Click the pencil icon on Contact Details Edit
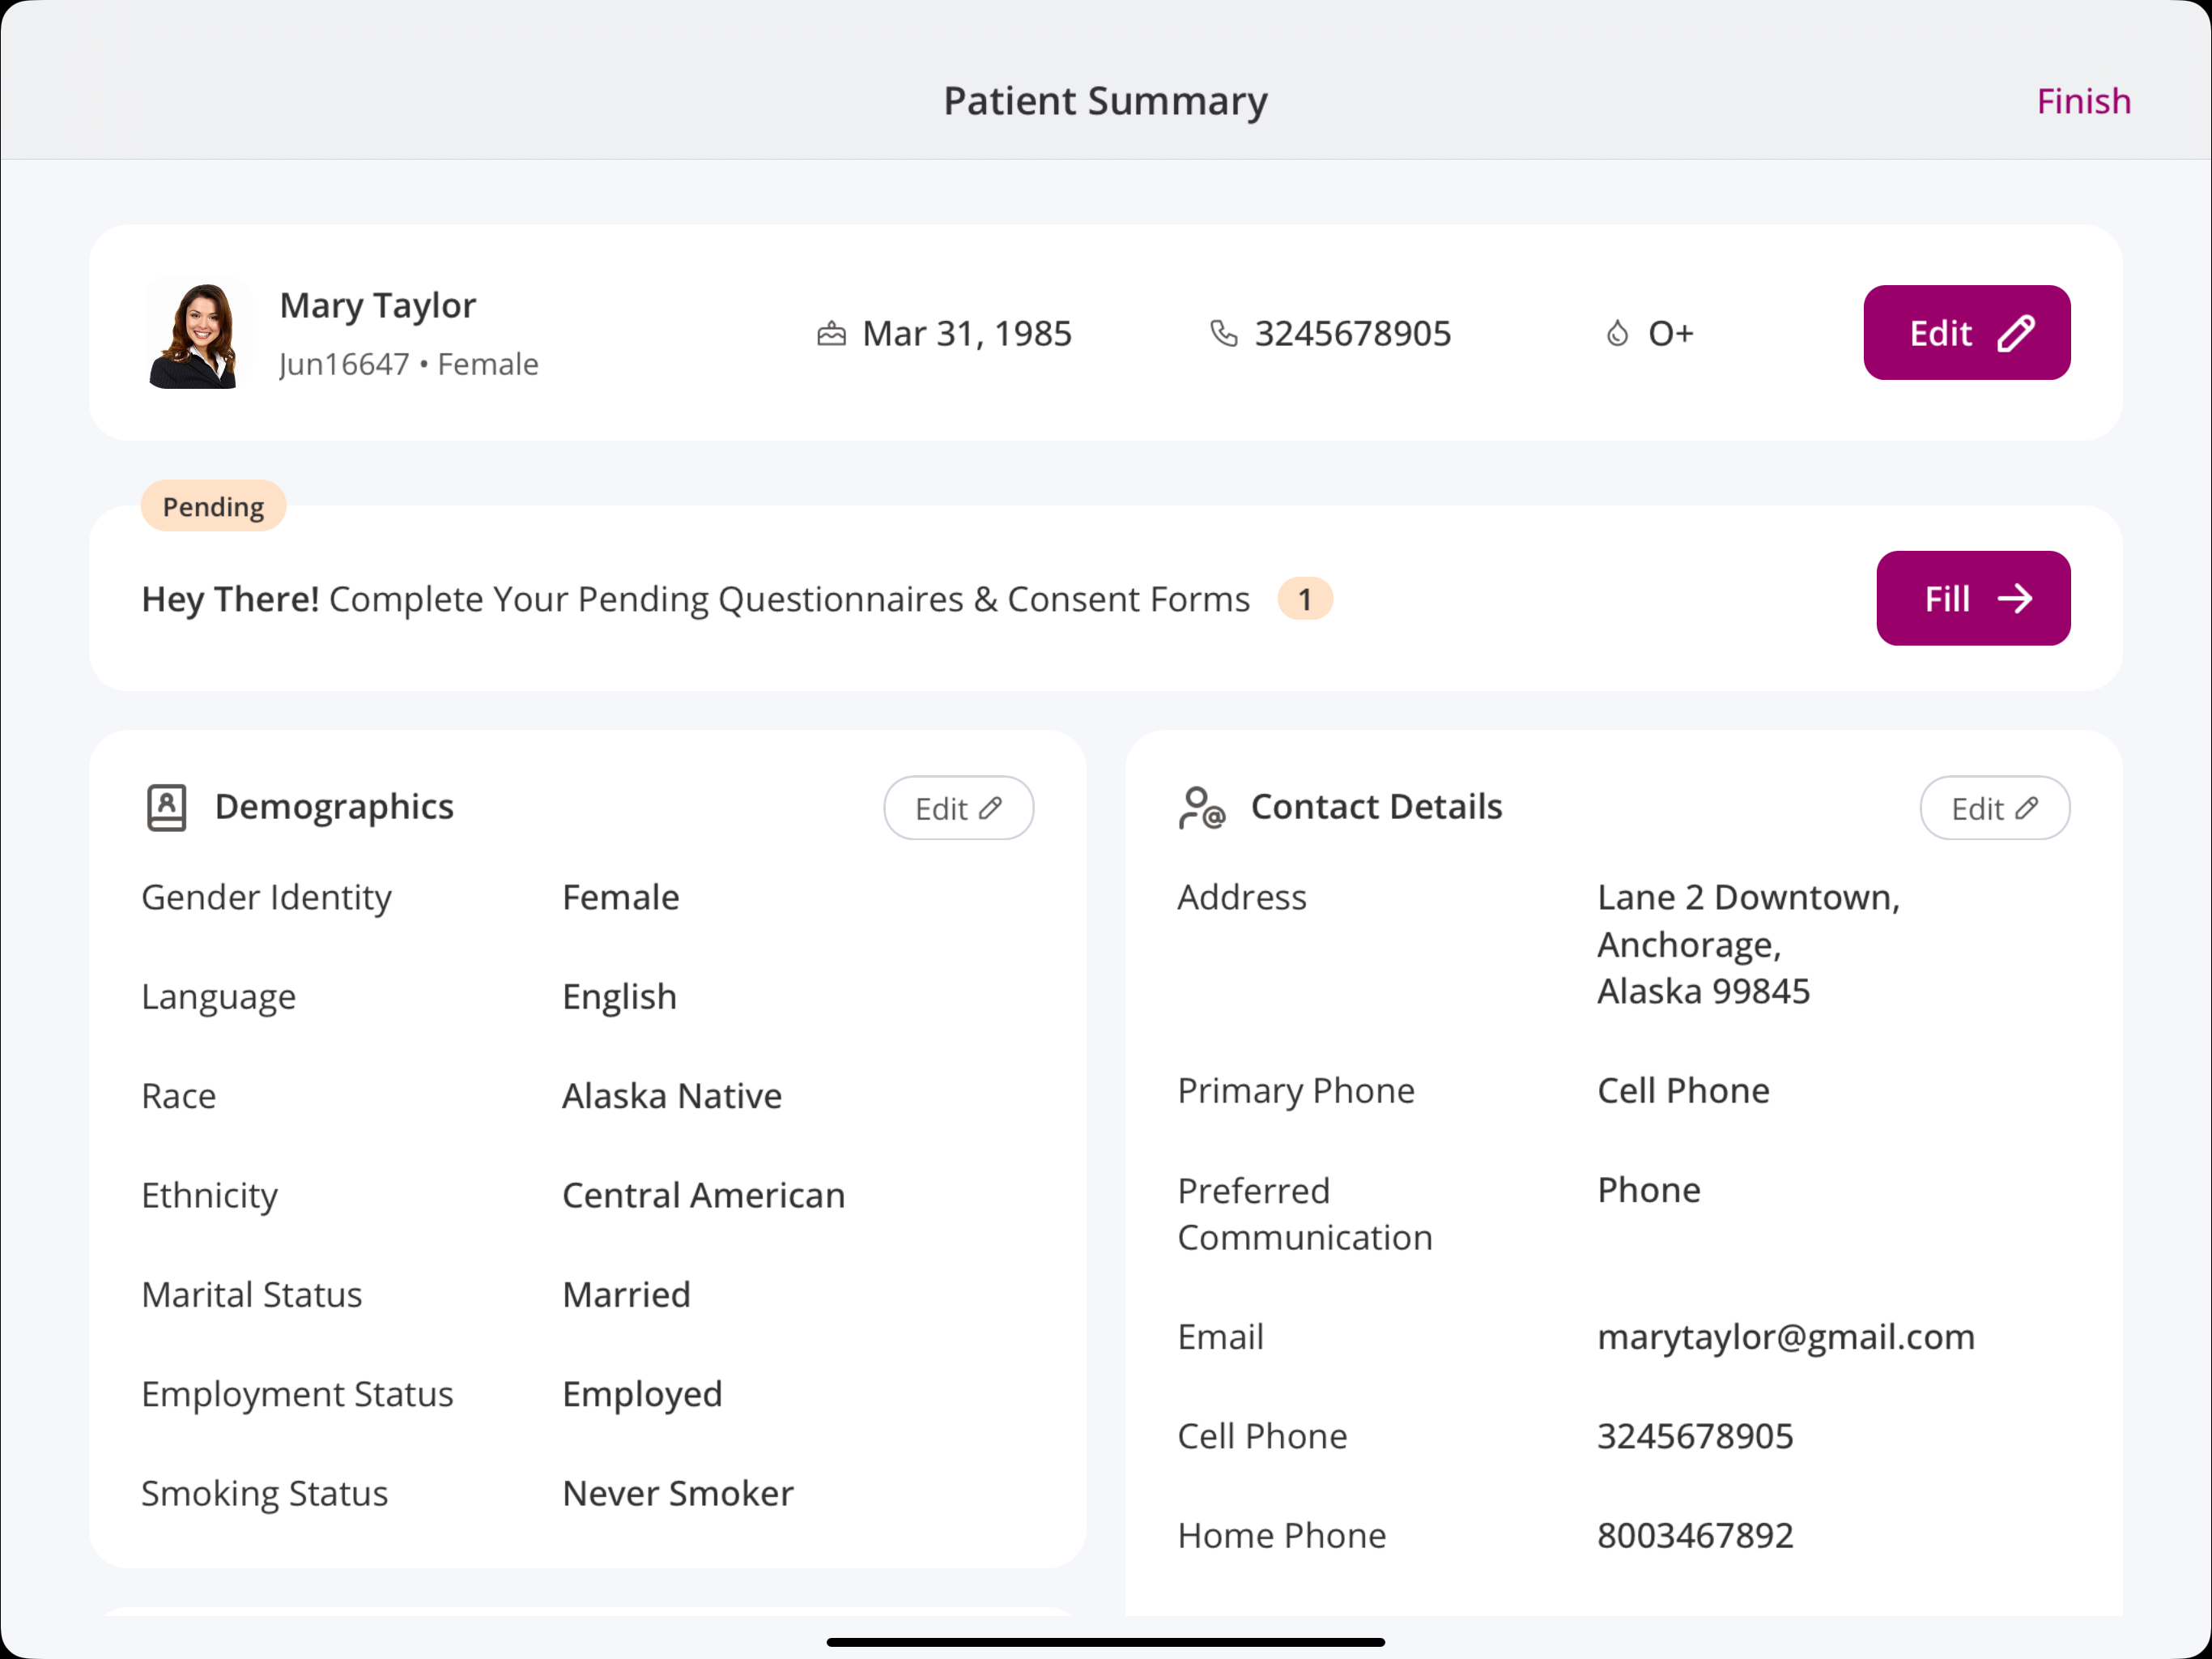The image size is (2212, 1659). [x=2027, y=807]
